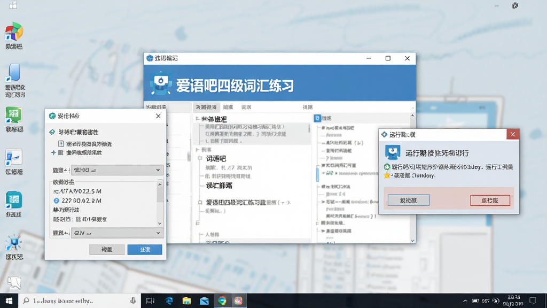The image size is (547, 308).
Task: Expand the 爱语吧四级词汇练习 tree node
Action: tap(200, 202)
